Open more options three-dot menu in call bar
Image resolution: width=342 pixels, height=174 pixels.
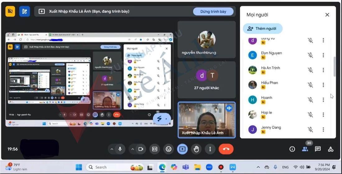[210, 149]
